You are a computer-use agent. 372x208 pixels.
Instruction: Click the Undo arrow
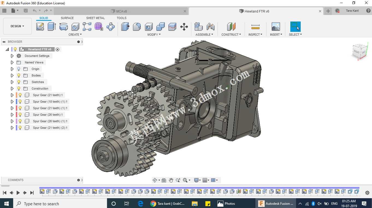pos(34,11)
